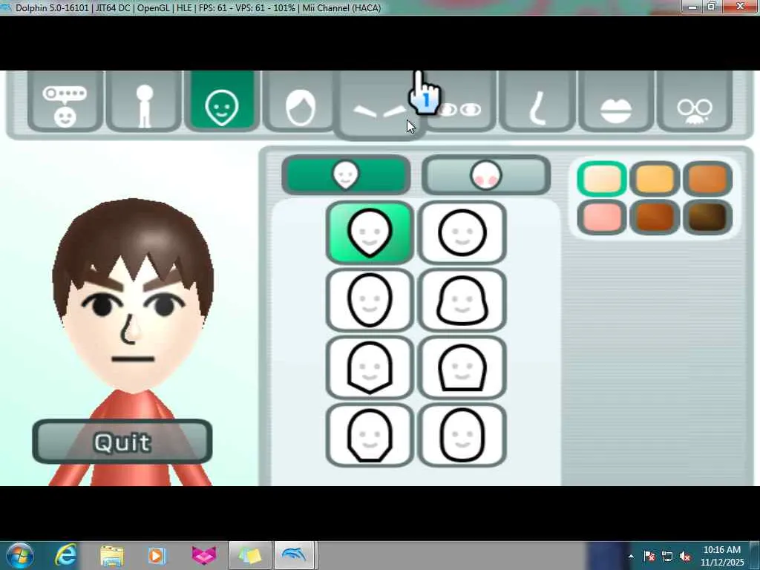Select the angular pointed-jaw face shape
Viewport: 760px width, 570px height.
tap(370, 367)
